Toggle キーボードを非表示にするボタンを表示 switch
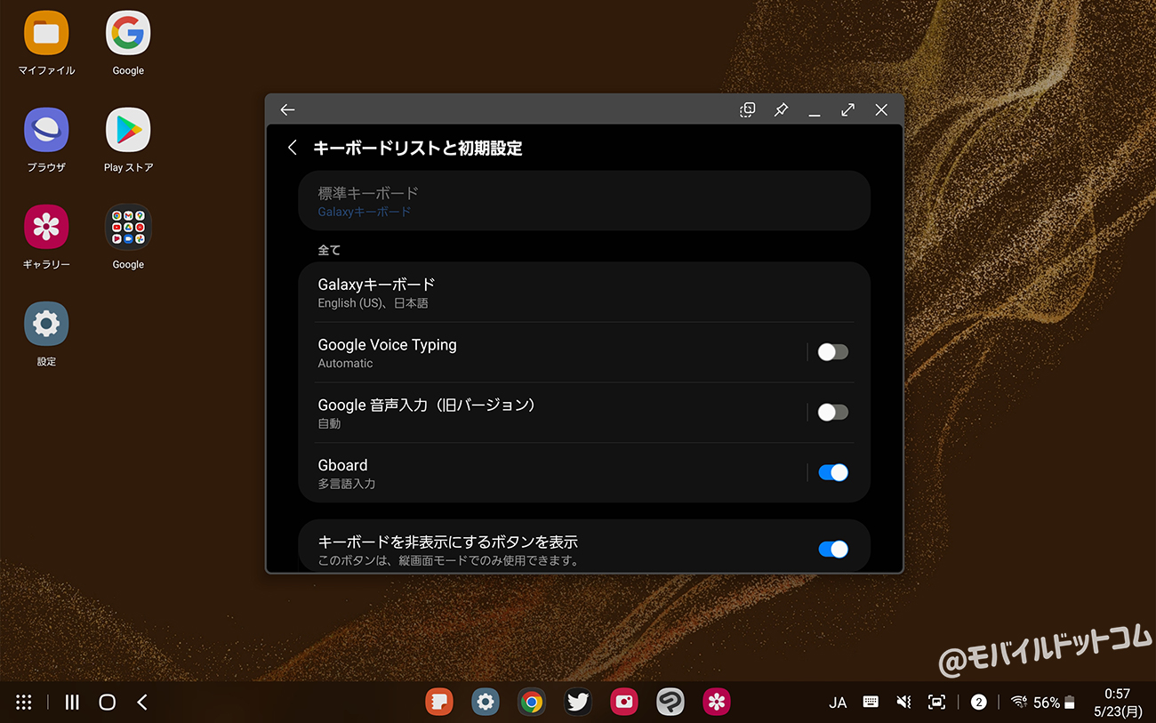Image resolution: width=1156 pixels, height=723 pixels. (x=833, y=550)
